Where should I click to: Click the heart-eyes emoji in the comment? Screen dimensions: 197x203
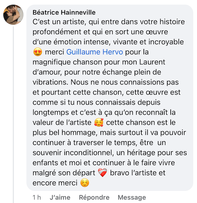pyautogui.click(x=38, y=52)
